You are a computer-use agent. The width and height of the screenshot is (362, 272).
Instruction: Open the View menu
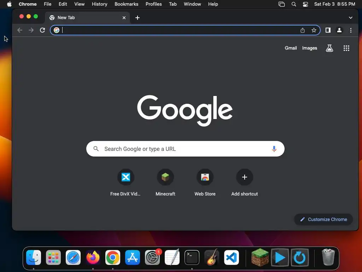(80, 4)
